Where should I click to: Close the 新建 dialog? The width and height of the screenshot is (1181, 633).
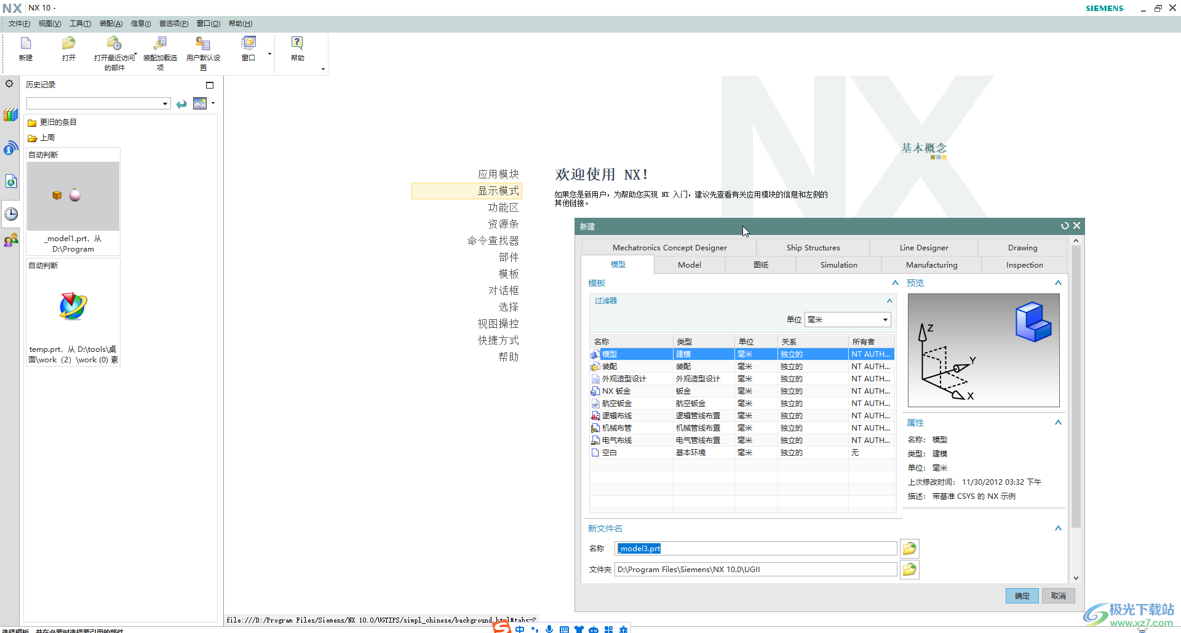click(x=1077, y=226)
